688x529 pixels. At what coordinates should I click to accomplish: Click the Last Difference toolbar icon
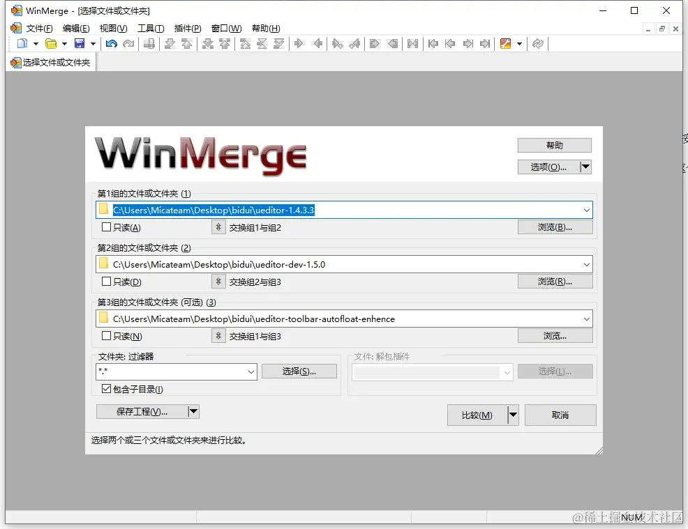(x=278, y=43)
